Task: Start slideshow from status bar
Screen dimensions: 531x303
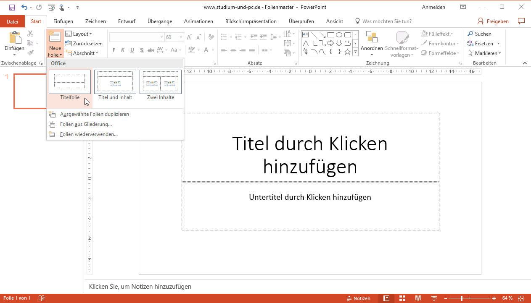Action: pyautogui.click(x=434, y=298)
